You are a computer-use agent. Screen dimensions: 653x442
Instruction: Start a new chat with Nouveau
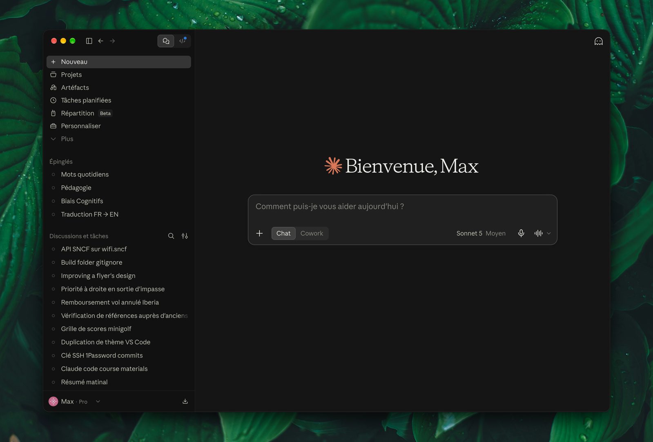(119, 62)
